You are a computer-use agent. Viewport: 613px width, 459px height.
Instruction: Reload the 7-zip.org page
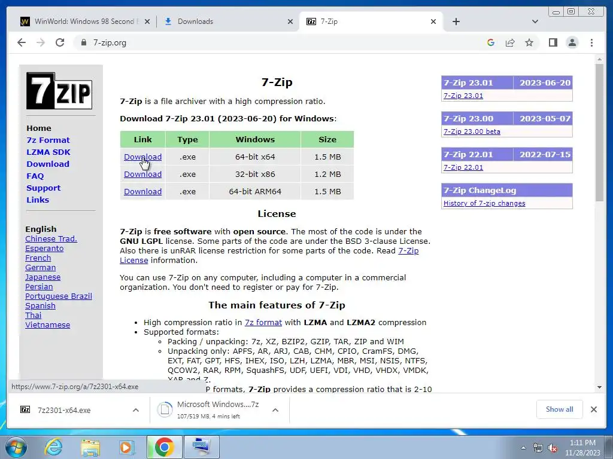coord(60,42)
